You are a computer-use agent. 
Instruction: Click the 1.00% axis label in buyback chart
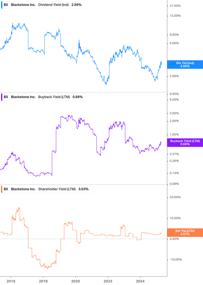click(174, 134)
